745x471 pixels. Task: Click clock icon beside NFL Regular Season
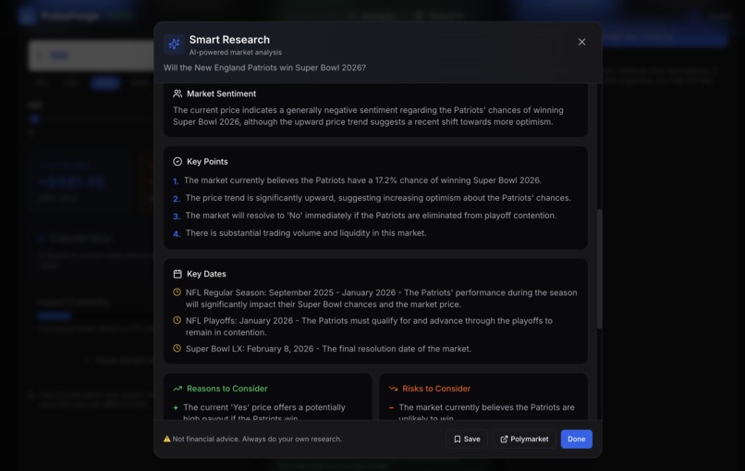(177, 292)
